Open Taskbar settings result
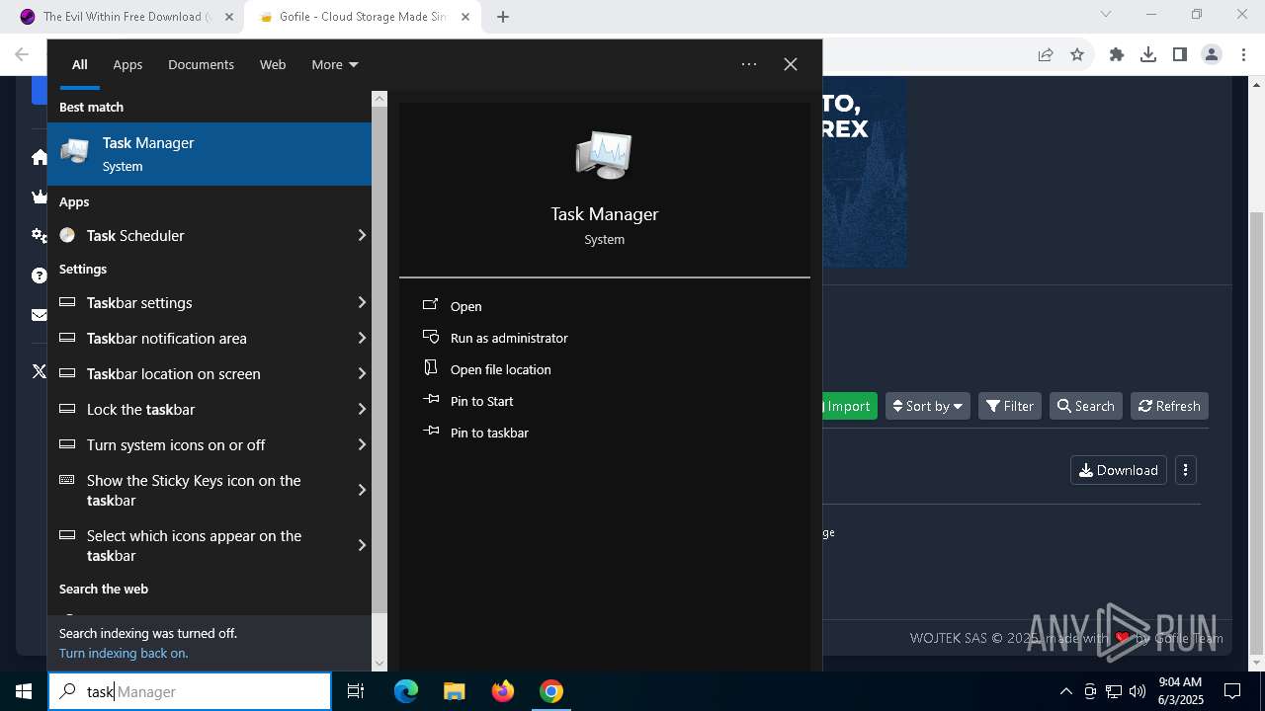The image size is (1265, 711). coord(210,302)
